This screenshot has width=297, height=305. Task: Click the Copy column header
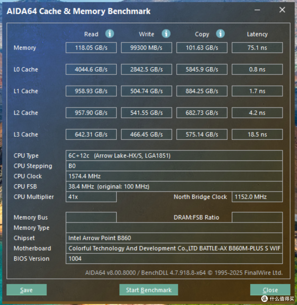[x=202, y=34]
